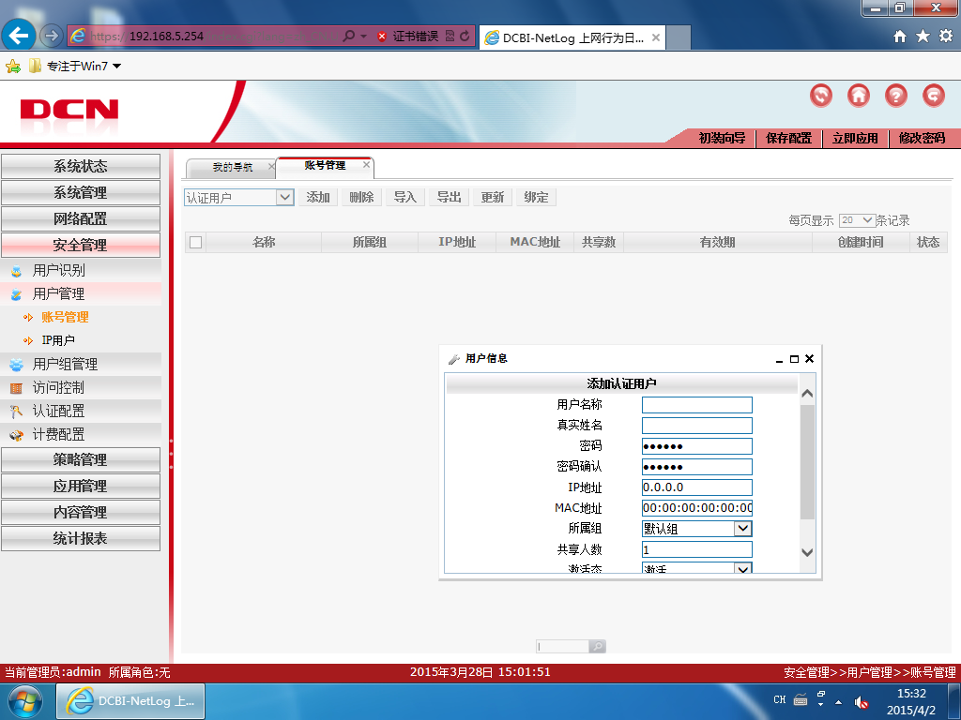Click 保存配置 link
961x720 pixels.
tap(788, 139)
